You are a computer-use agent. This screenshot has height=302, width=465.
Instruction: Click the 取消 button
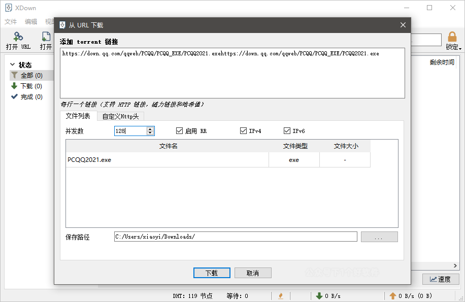point(253,273)
